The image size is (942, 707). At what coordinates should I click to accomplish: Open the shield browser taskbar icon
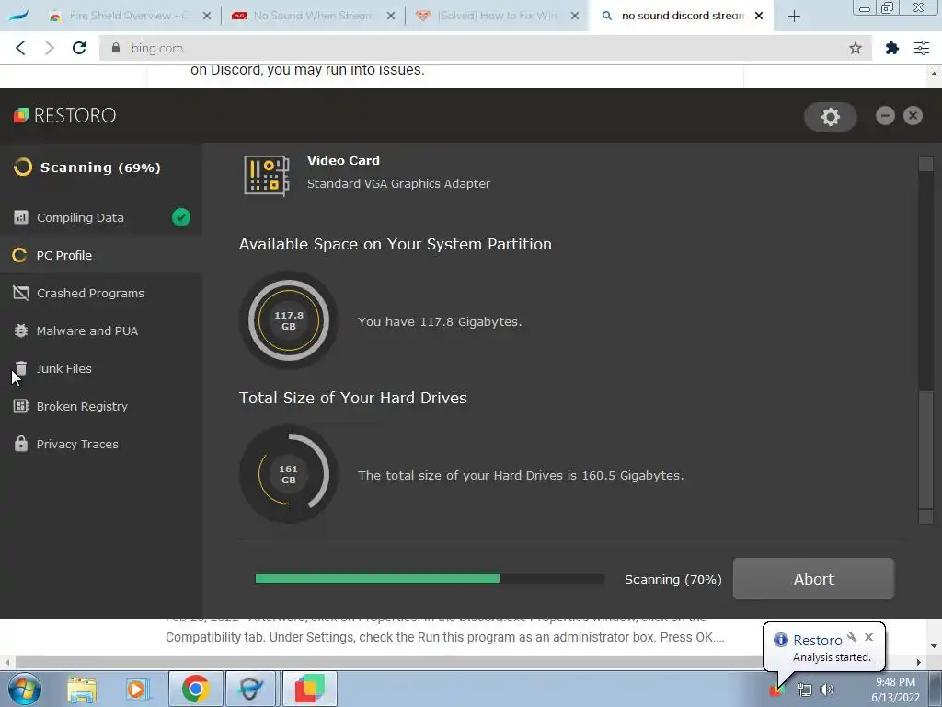[x=250, y=689]
